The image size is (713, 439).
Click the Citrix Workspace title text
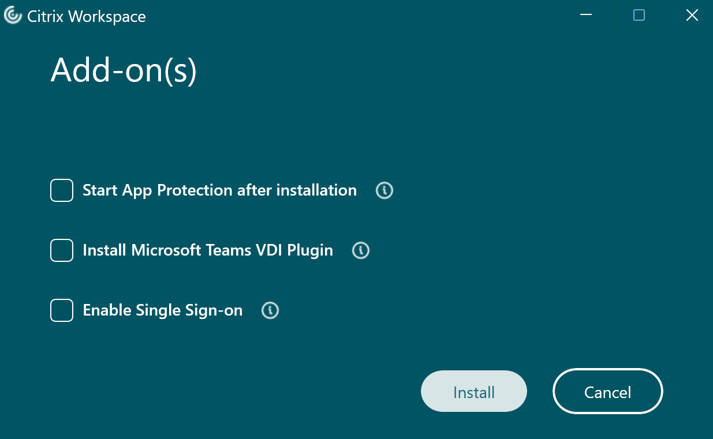85,16
